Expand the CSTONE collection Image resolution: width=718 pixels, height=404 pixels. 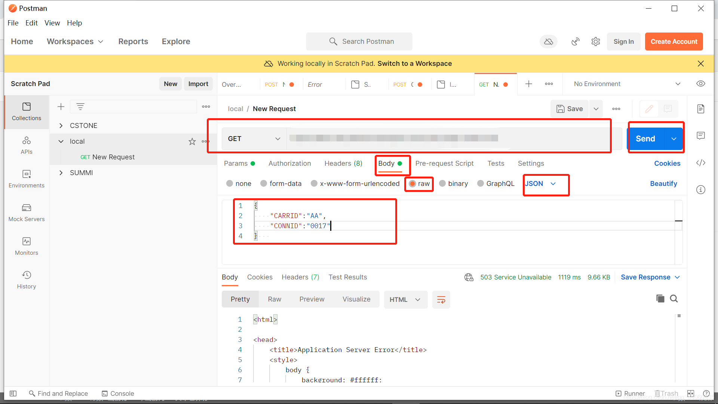61,126
